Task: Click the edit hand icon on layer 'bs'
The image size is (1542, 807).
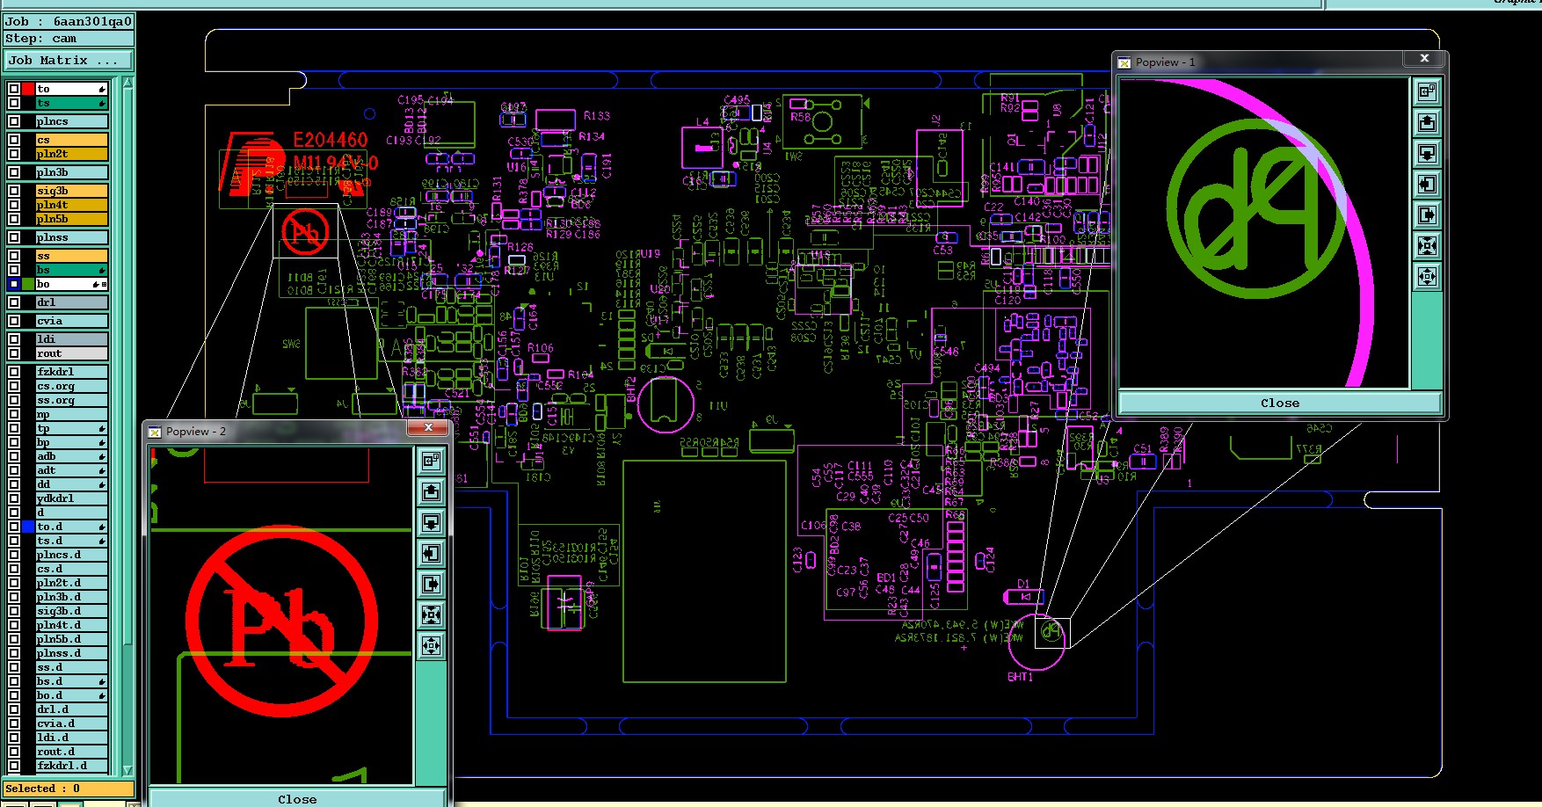Action: click(x=102, y=270)
